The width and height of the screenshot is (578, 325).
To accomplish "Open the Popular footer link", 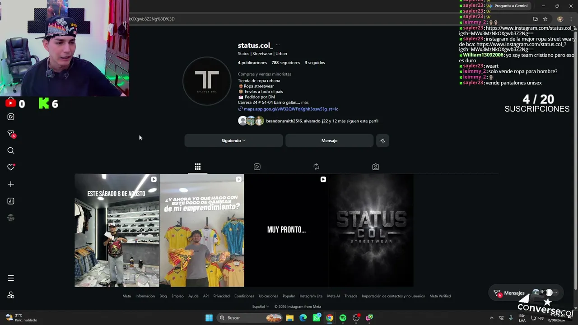I will (289, 296).
